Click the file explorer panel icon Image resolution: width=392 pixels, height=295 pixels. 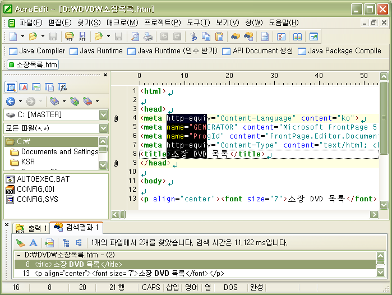[x=11, y=87]
